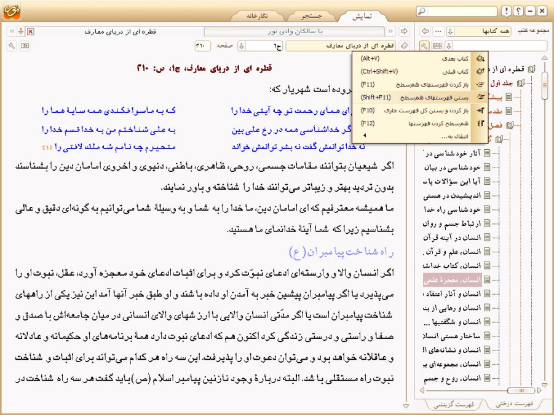Choose «کتاب قبلی» (Ctrl+Shift+V) from the menu
This screenshot has width=554, height=415.
tap(420, 72)
